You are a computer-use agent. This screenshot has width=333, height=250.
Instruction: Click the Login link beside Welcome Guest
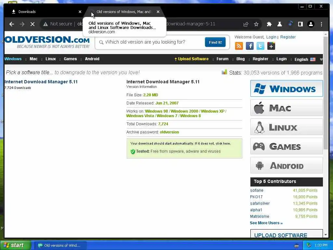pyautogui.click(x=271, y=37)
